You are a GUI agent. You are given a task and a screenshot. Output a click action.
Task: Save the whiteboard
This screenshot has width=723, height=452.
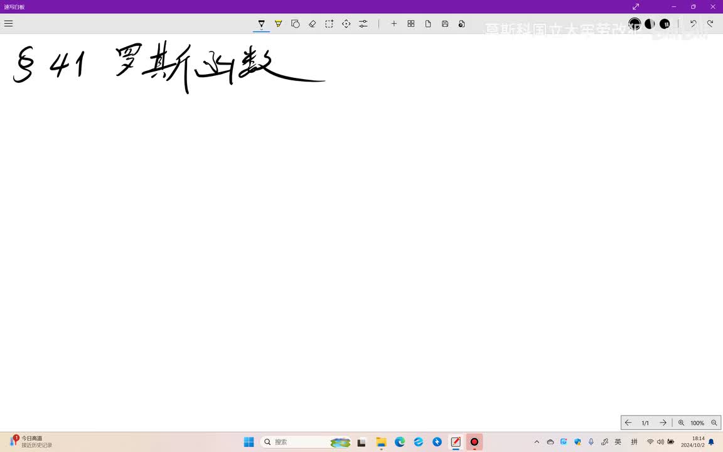pyautogui.click(x=445, y=23)
